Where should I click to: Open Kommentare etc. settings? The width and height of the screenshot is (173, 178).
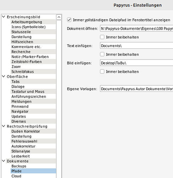coord(33,47)
